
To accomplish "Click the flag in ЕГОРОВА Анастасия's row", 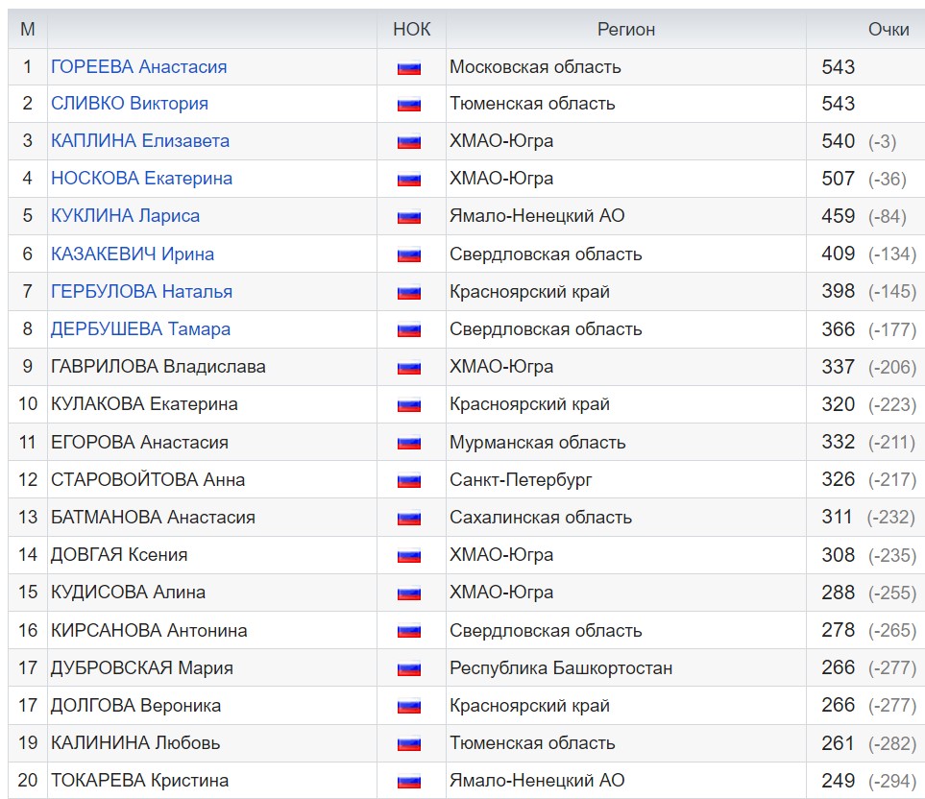I will (x=409, y=443).
